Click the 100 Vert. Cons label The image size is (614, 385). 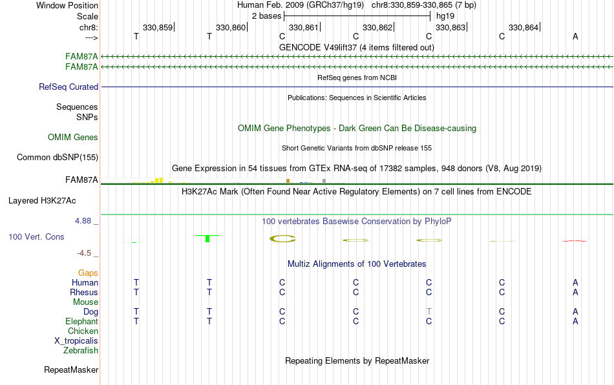click(x=36, y=236)
